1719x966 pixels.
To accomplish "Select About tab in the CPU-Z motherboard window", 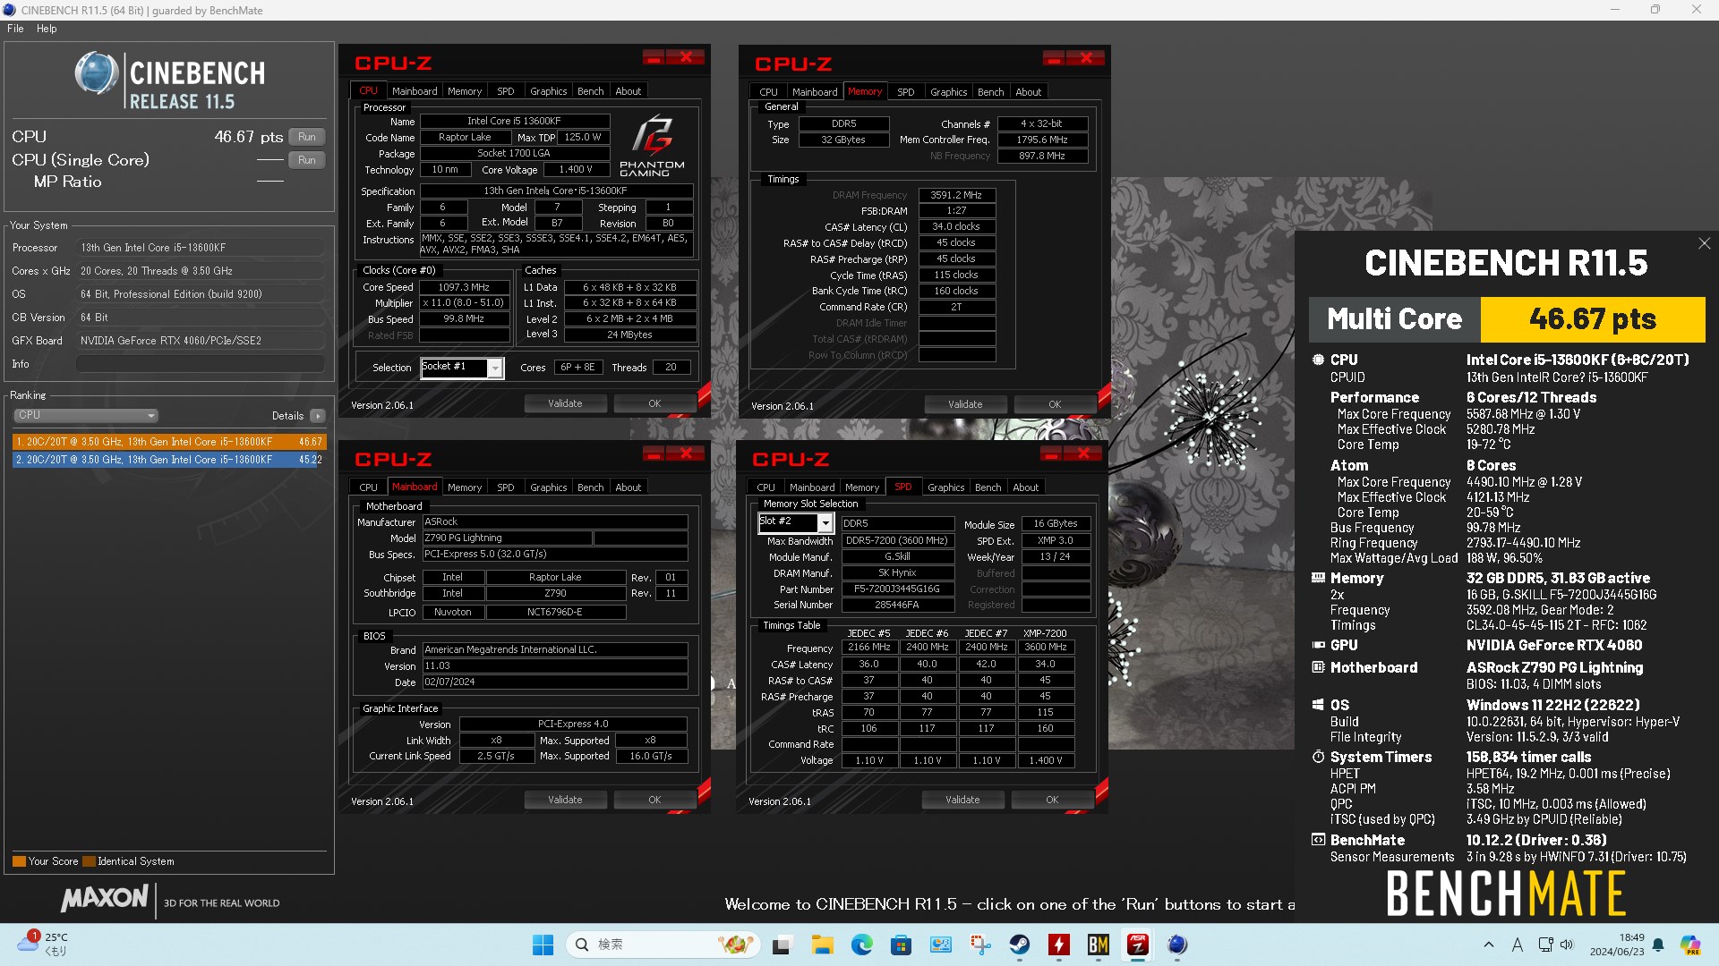I will [x=628, y=487].
